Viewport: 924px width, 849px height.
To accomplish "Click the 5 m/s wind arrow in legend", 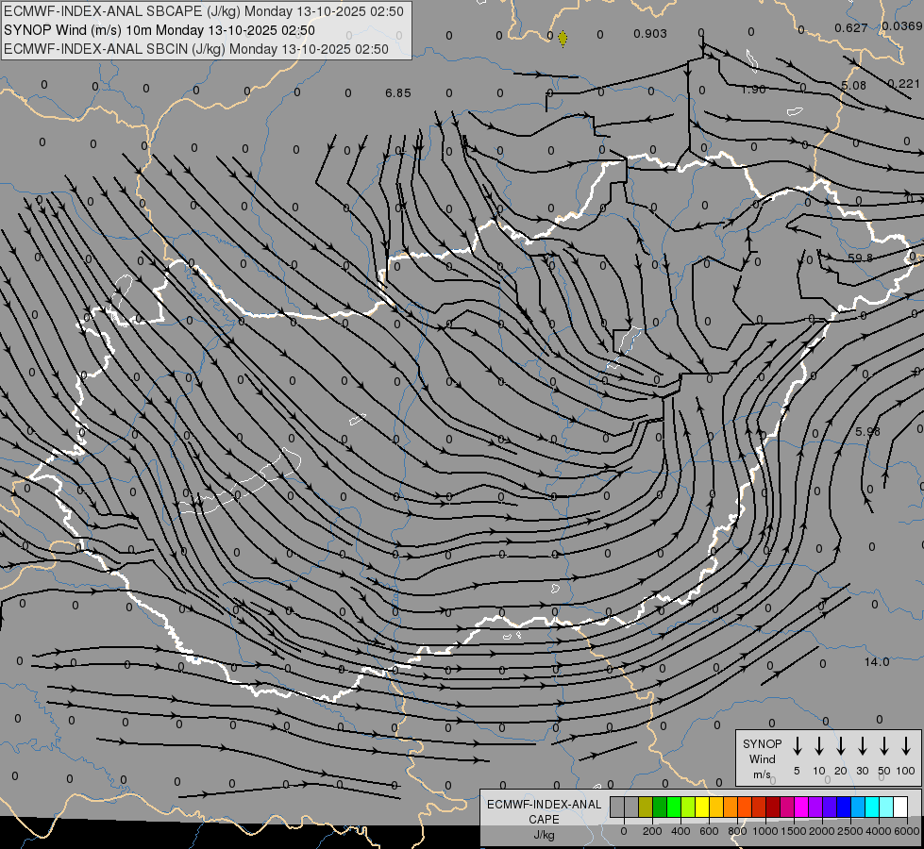I will click(x=797, y=746).
